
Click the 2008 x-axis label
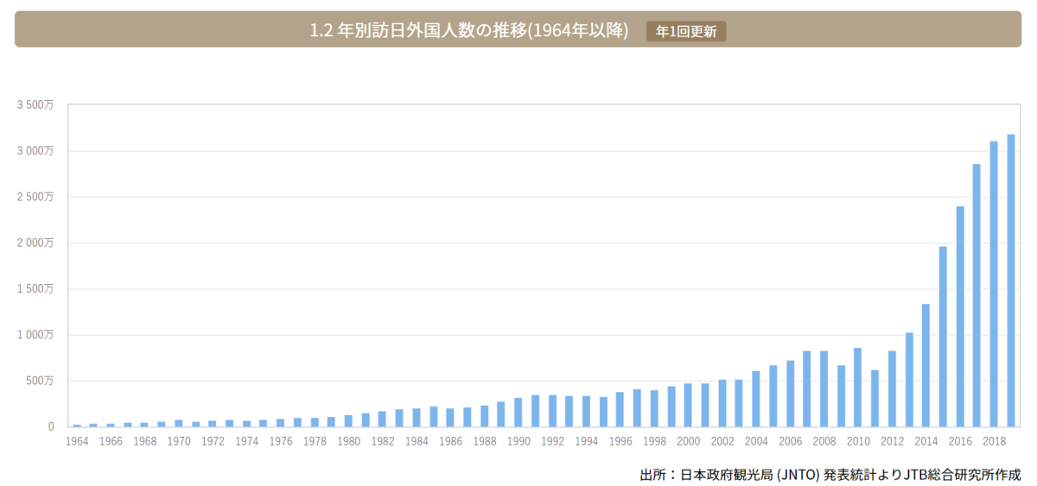point(824,441)
